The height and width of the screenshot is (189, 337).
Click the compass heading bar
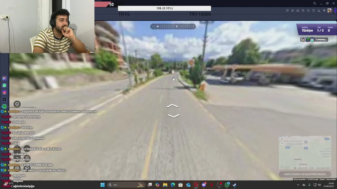tap(173, 26)
